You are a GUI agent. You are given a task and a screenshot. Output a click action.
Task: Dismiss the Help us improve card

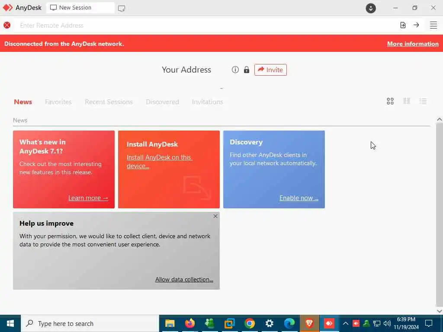point(215,216)
